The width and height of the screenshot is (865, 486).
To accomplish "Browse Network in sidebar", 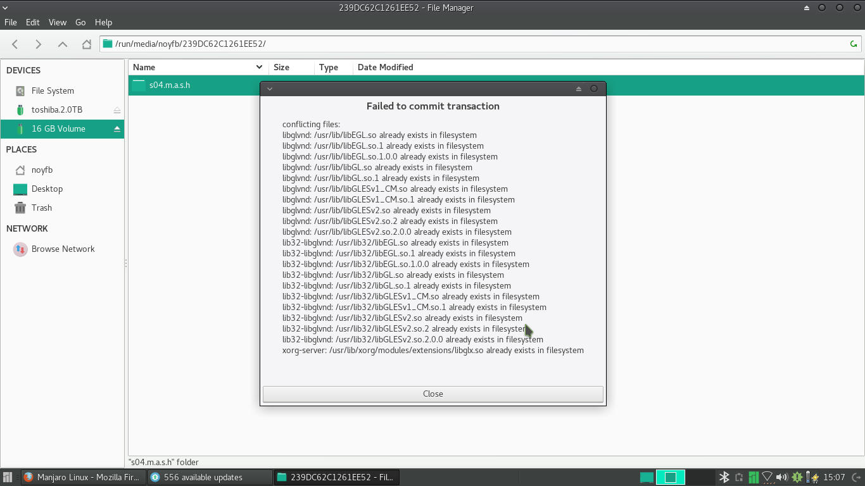I will 63,249.
